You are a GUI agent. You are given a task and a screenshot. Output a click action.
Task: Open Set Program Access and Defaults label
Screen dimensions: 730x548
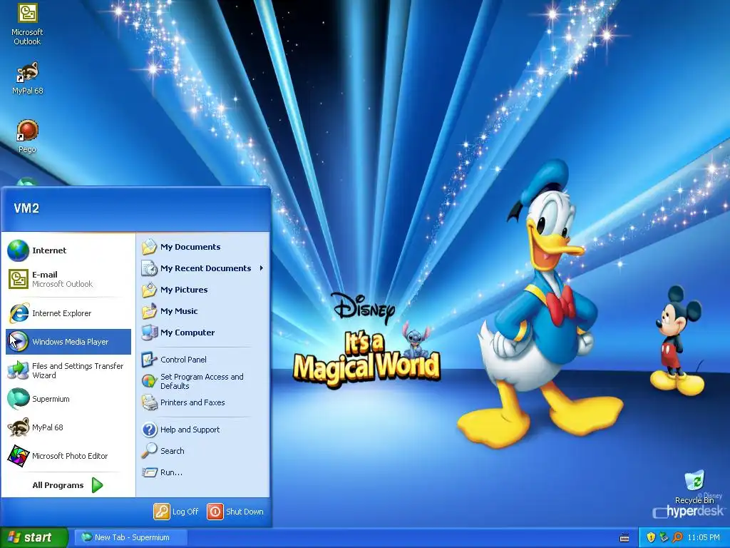(202, 381)
